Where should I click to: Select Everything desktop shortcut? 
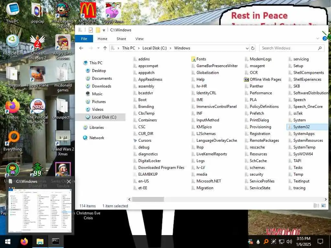tap(13, 141)
